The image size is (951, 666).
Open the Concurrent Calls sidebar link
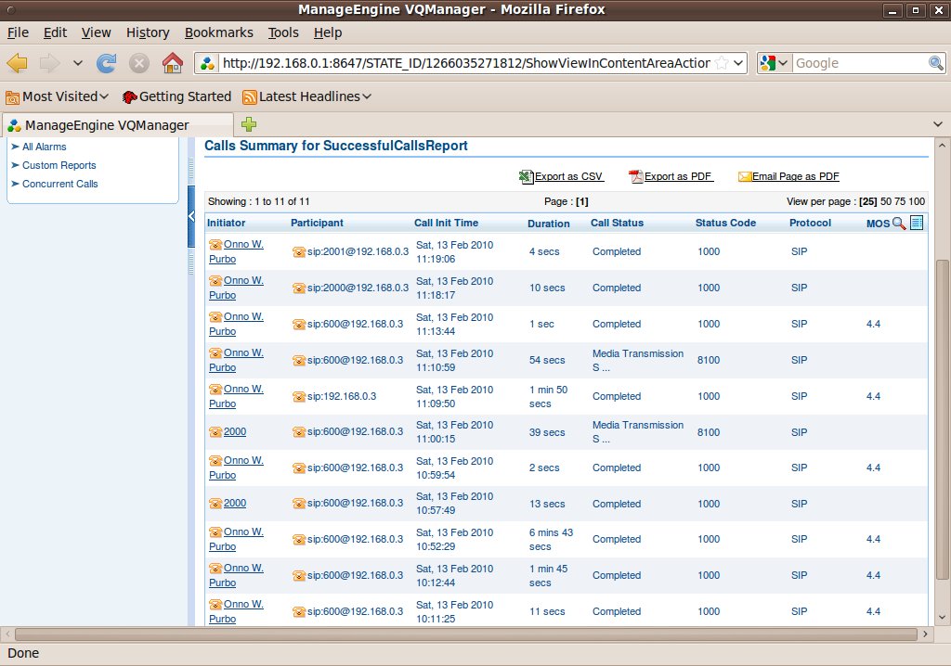pos(59,184)
